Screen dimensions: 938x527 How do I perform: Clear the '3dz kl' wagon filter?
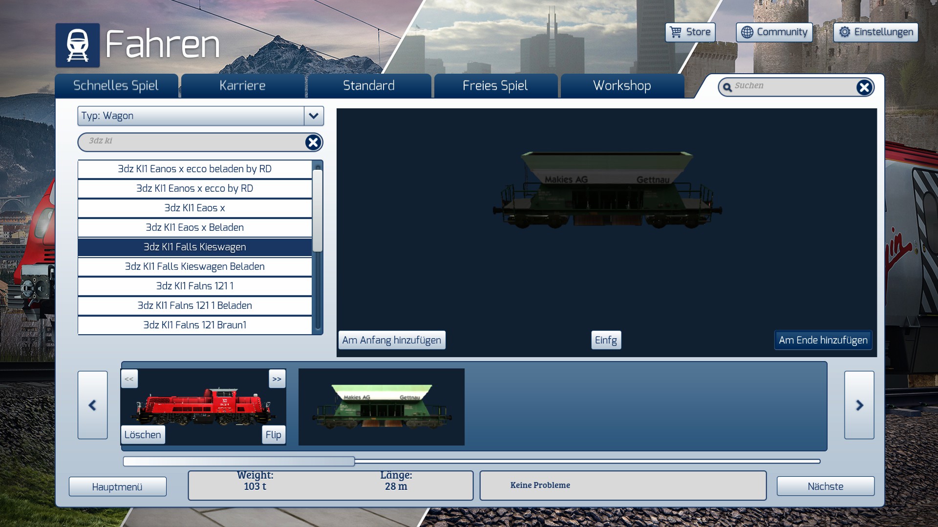313,142
